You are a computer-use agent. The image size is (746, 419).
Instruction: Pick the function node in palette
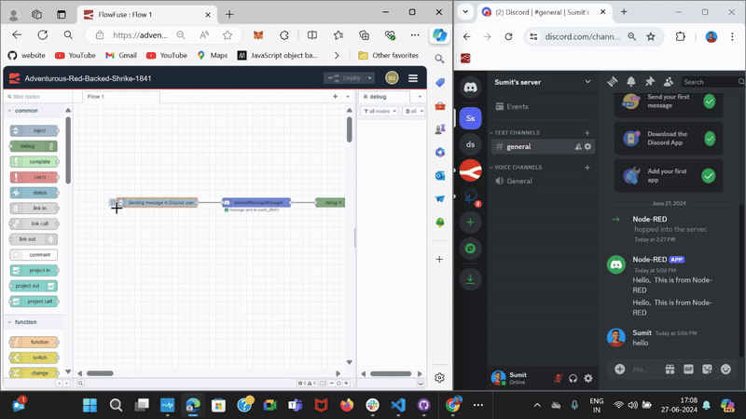coord(35,342)
